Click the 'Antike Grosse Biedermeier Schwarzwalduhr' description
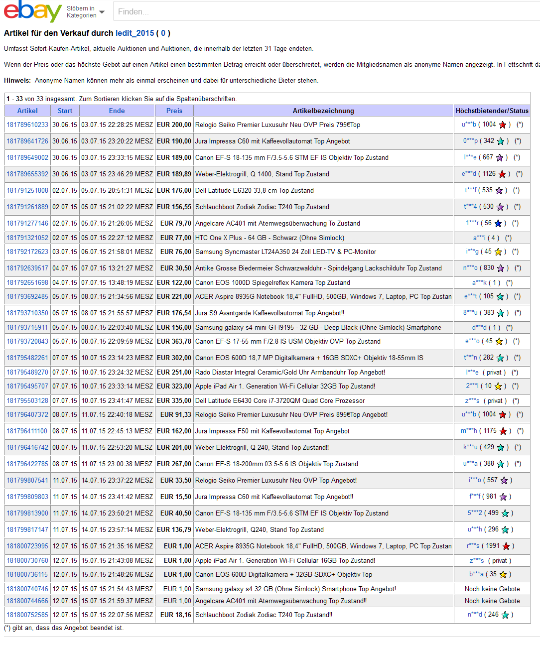The width and height of the screenshot is (540, 646). (318, 268)
